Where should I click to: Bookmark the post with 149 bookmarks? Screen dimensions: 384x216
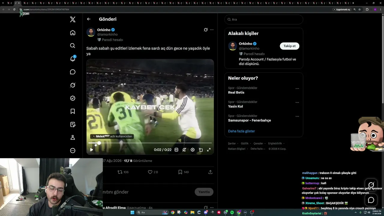pyautogui.click(x=183, y=172)
